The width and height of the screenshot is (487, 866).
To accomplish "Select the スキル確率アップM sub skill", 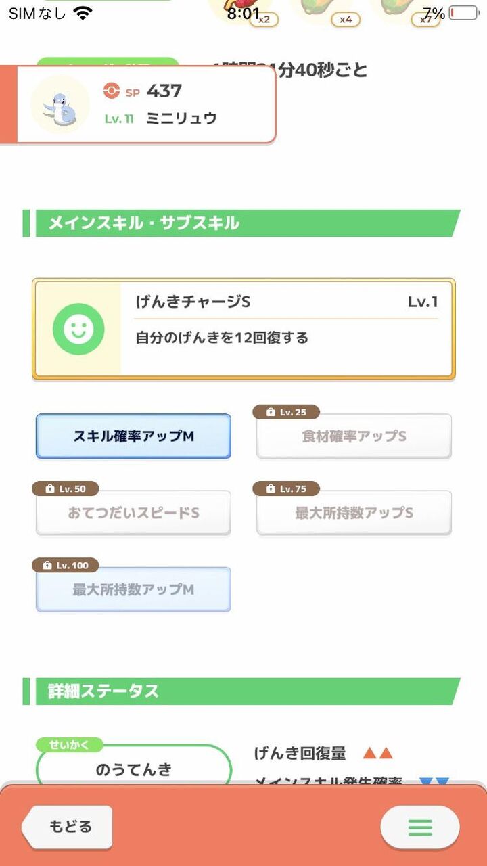I will [x=133, y=436].
